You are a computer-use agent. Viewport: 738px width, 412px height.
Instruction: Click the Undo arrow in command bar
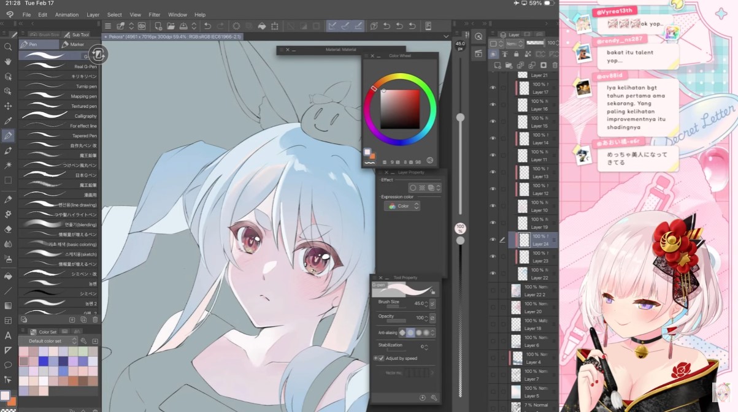207,26
